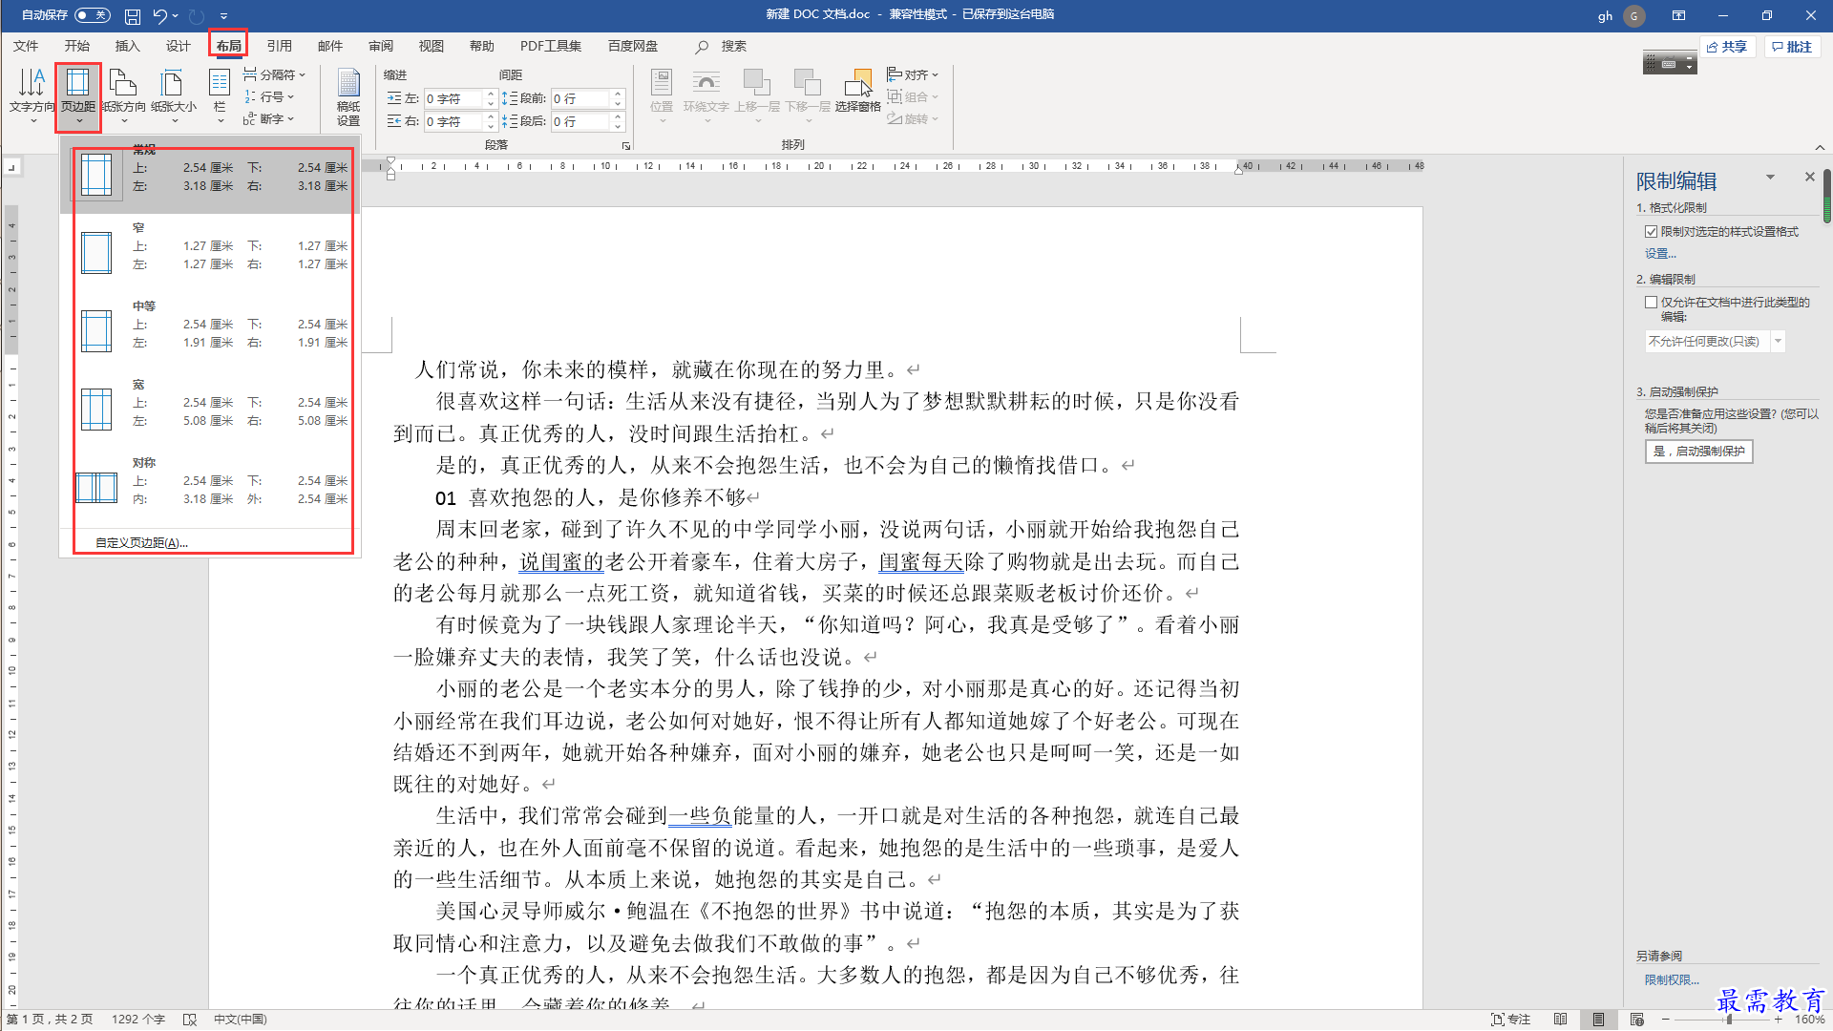Switch to Print Layout view icon
The width and height of the screenshot is (1833, 1031).
1598,1020
